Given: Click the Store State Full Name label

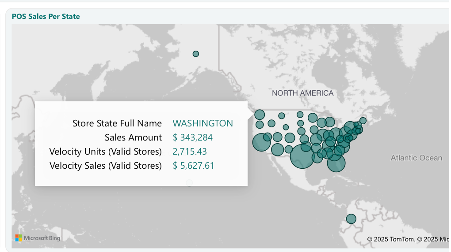Looking at the screenshot, I should click(117, 123).
